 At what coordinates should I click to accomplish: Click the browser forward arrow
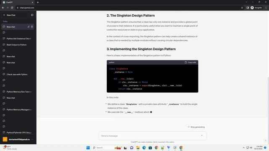tap(8, 8)
